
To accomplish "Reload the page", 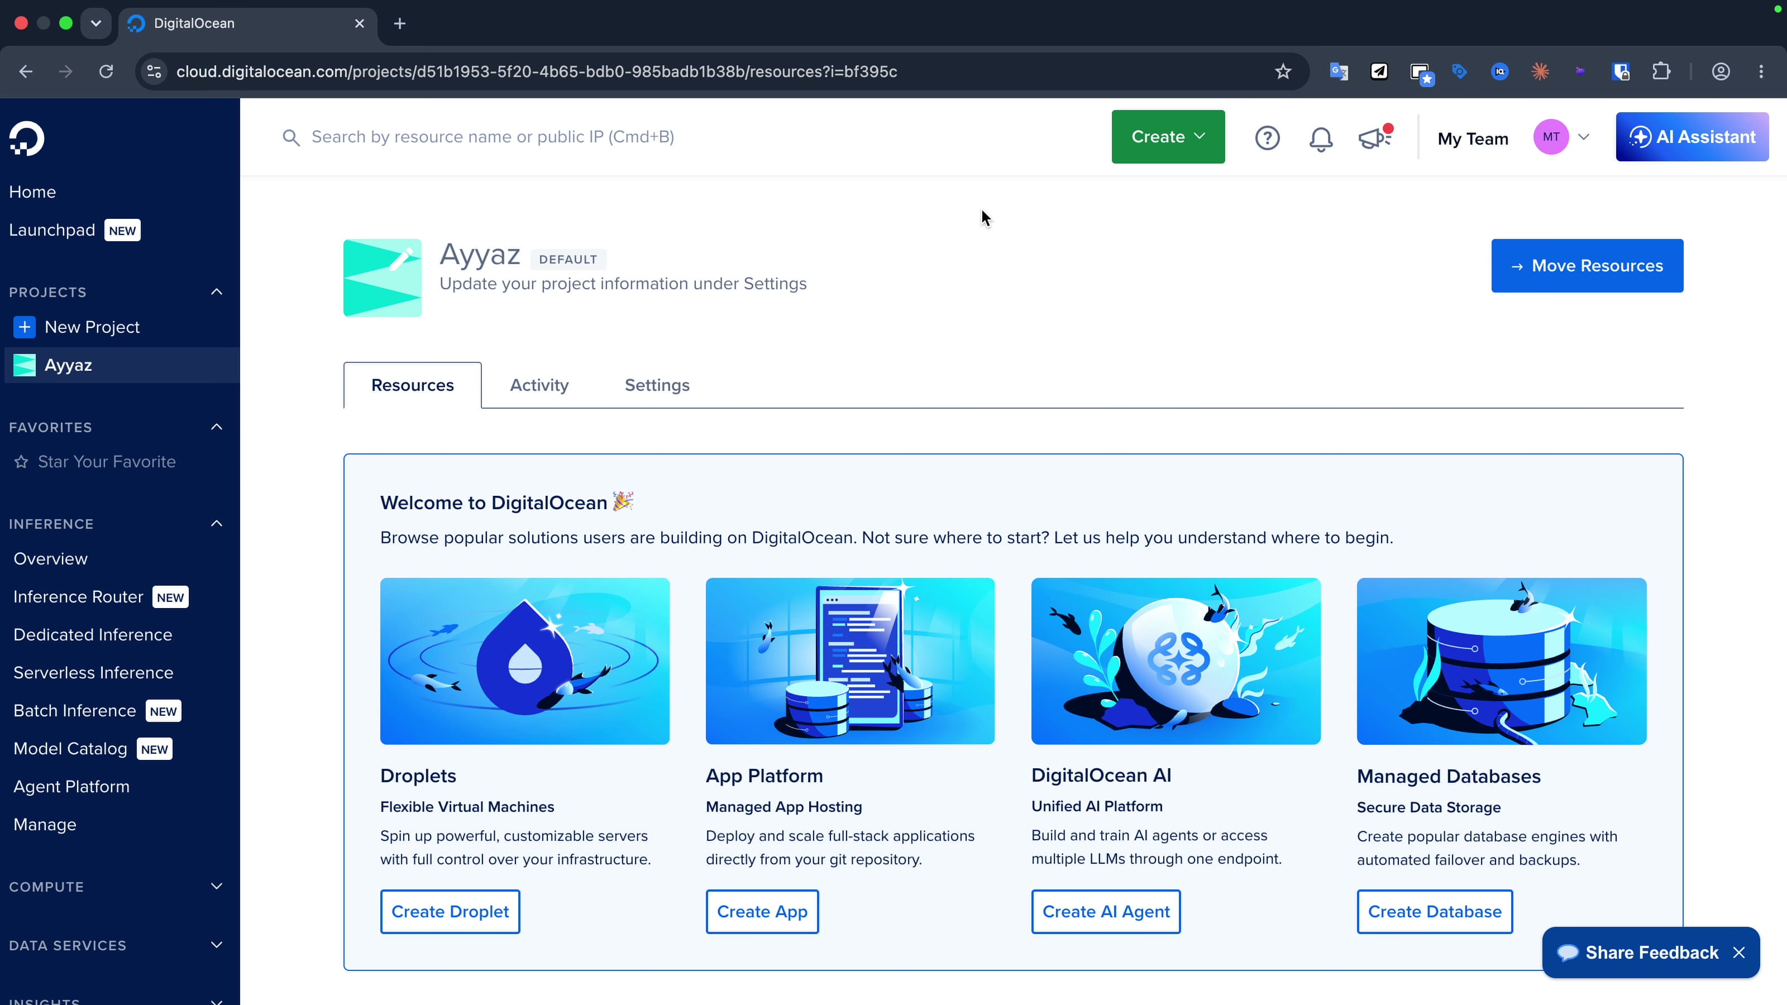I will (x=106, y=71).
